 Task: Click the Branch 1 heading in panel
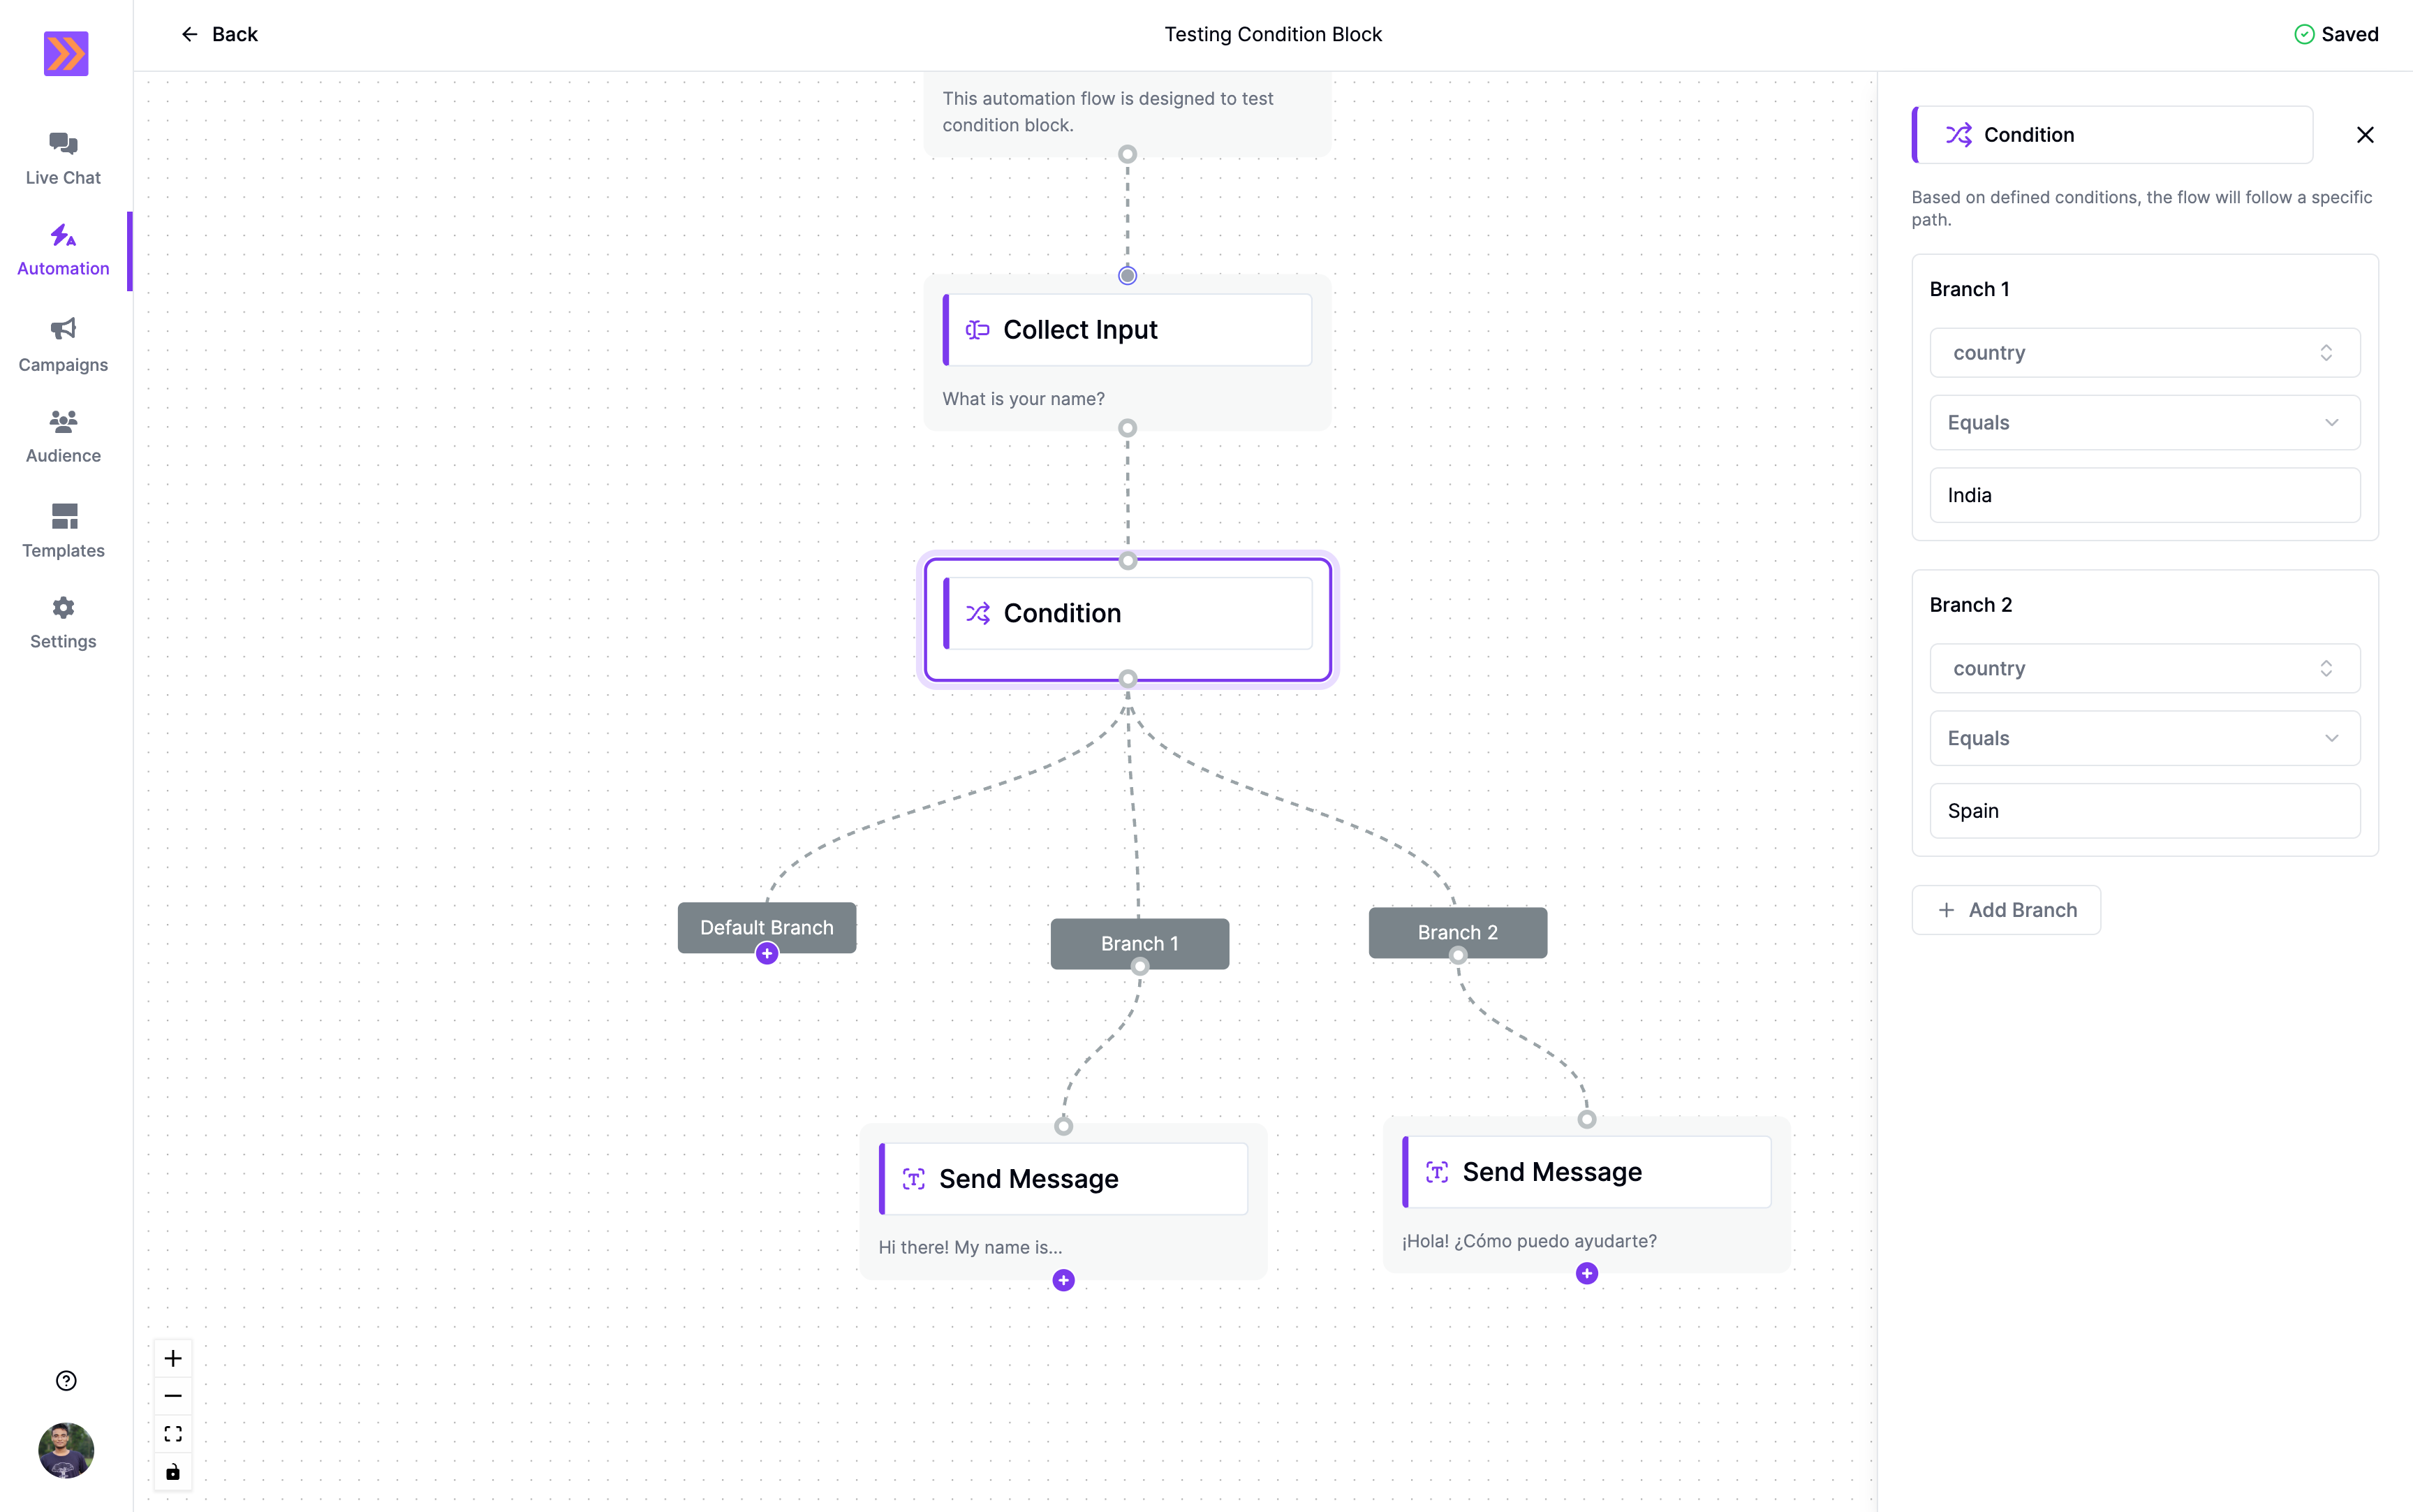pyautogui.click(x=1969, y=289)
